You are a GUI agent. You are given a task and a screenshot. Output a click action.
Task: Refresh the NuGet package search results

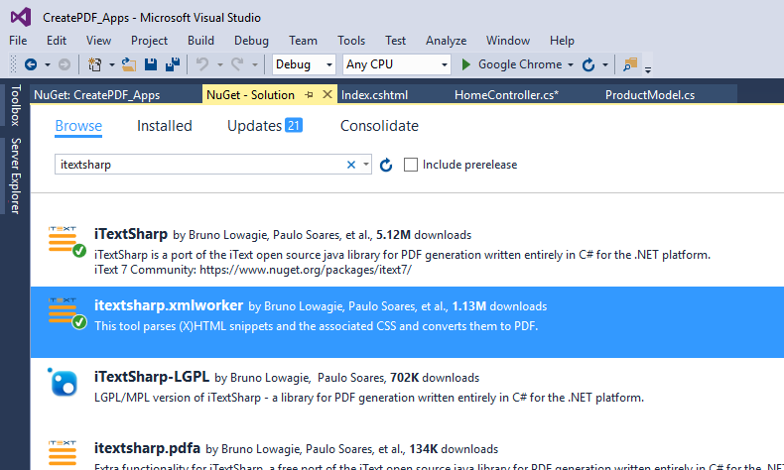[387, 165]
